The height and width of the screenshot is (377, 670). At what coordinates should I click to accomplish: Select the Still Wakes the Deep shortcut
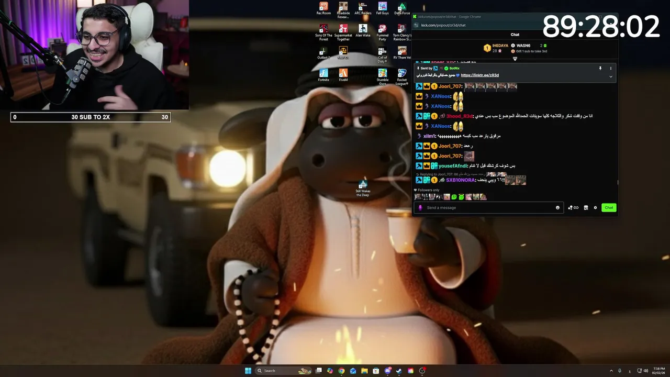(363, 188)
